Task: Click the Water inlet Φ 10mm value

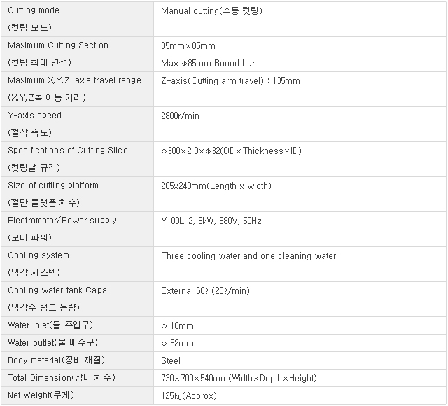Action: [x=177, y=325]
